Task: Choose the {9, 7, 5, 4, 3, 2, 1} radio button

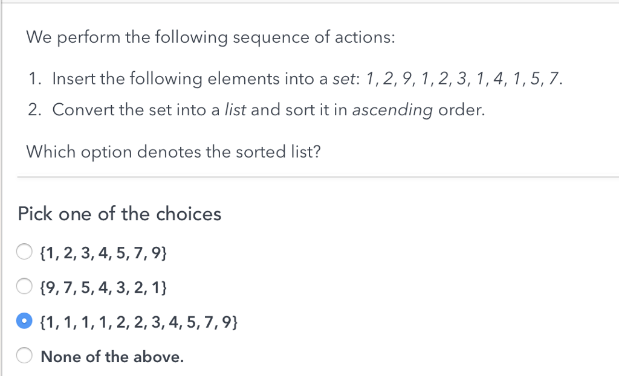Action: click(x=24, y=287)
